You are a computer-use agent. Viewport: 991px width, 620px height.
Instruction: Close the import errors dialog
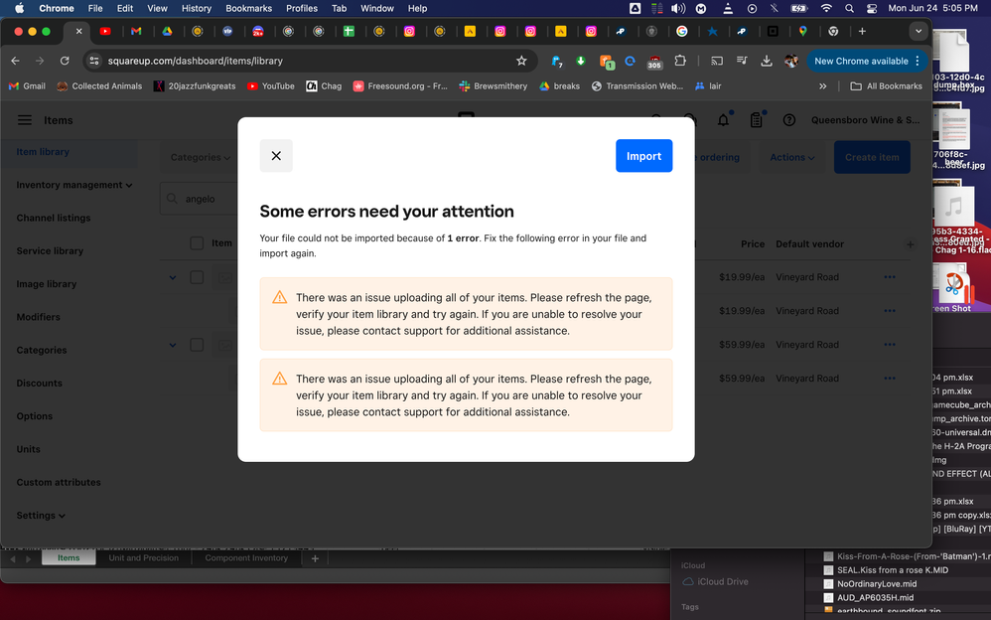pyautogui.click(x=276, y=156)
